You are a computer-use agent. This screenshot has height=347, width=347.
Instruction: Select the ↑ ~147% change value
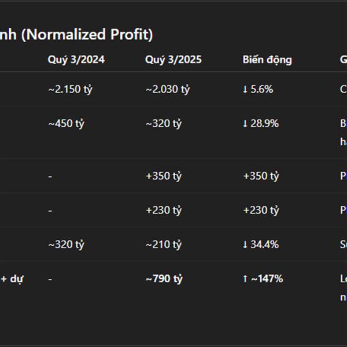click(263, 279)
